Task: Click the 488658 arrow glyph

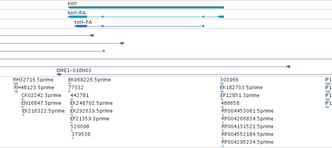Action: [222, 107]
